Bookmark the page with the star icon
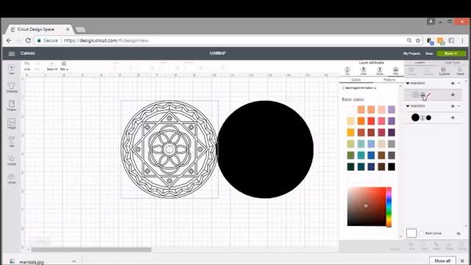Screen dimensions: 471x265 click(418, 40)
